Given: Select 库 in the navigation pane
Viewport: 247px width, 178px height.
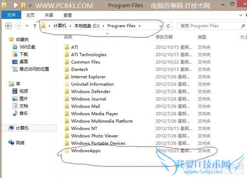Looking at the screenshot, I should 18,84.
